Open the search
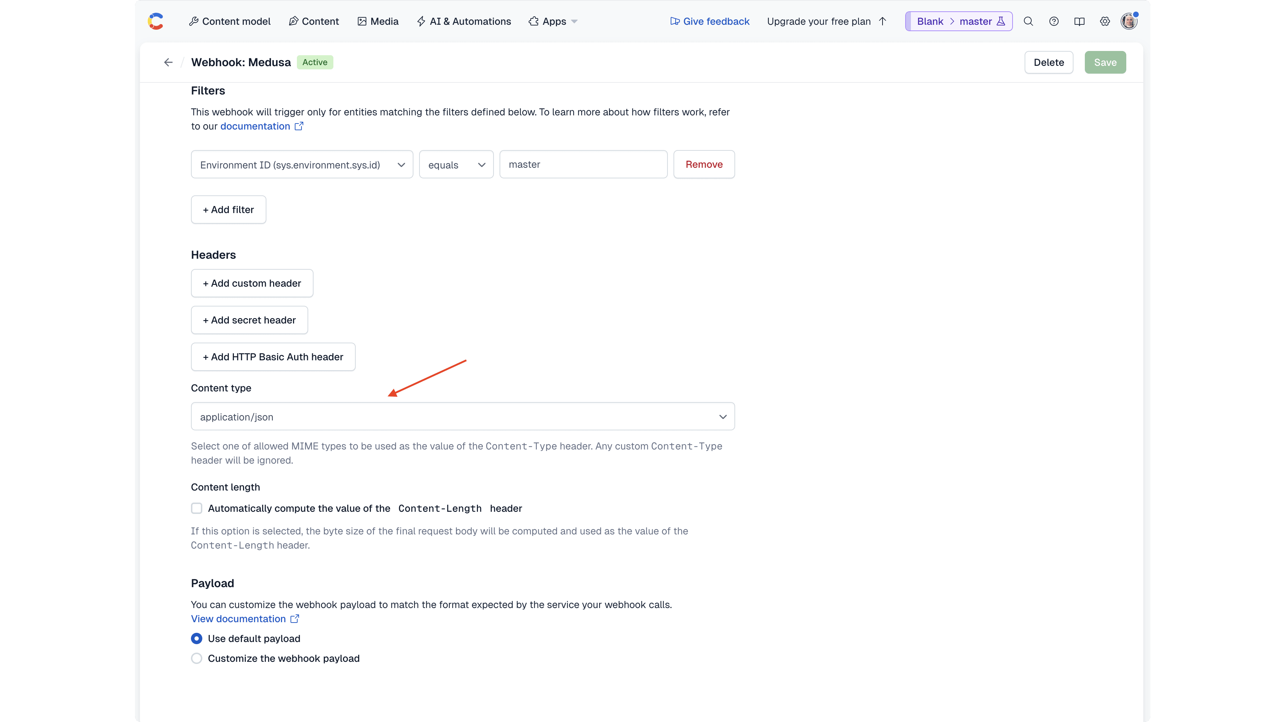1285x722 pixels. 1028,21
